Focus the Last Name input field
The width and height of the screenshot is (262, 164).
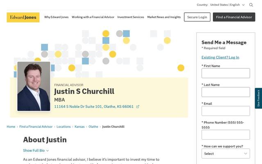point(226,92)
